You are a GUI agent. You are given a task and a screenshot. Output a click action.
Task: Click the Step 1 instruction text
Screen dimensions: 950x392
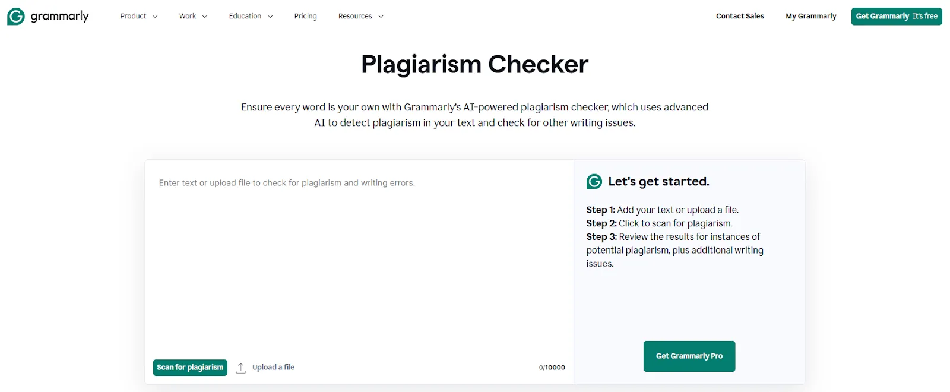[x=663, y=210]
